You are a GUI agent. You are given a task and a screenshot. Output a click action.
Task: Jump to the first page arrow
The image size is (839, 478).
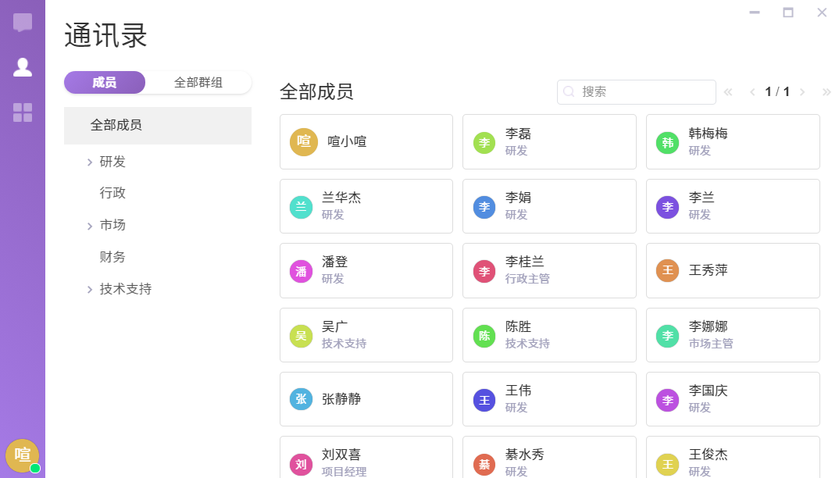pyautogui.click(x=728, y=92)
